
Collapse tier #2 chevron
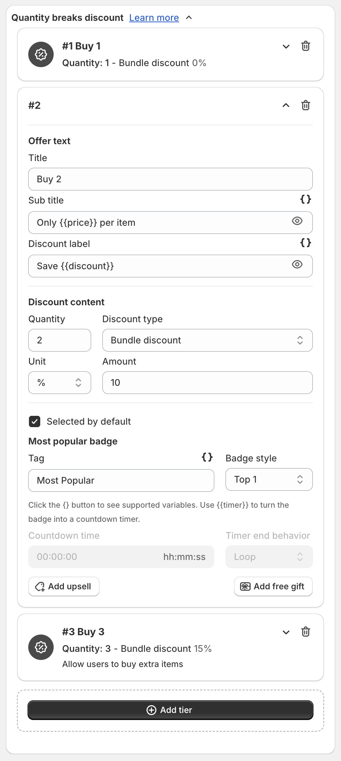coord(286,105)
